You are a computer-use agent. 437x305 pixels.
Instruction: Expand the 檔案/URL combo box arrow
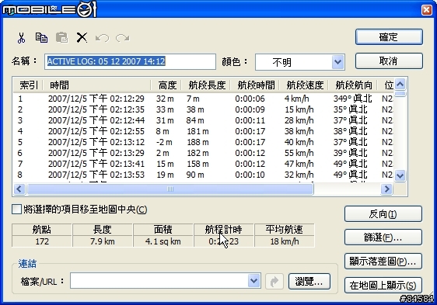coord(254,280)
